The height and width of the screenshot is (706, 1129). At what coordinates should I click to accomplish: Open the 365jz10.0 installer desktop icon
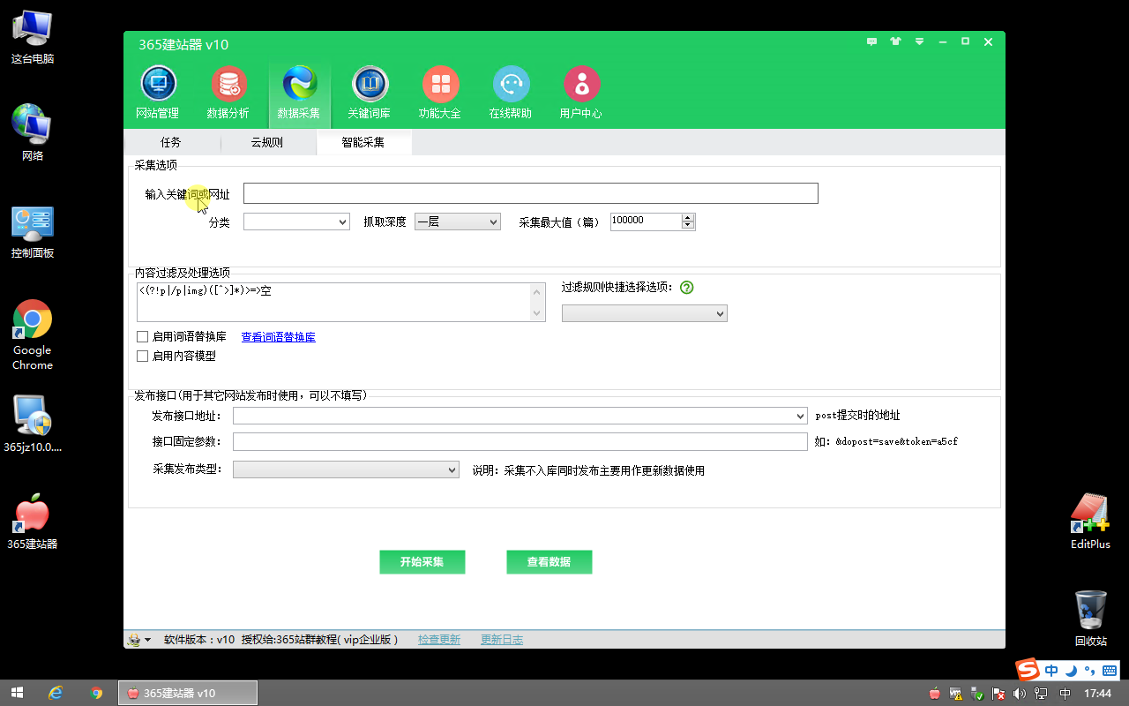coord(33,423)
